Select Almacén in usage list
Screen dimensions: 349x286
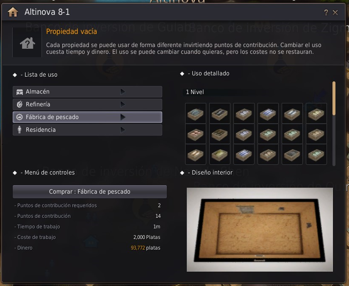87,92
